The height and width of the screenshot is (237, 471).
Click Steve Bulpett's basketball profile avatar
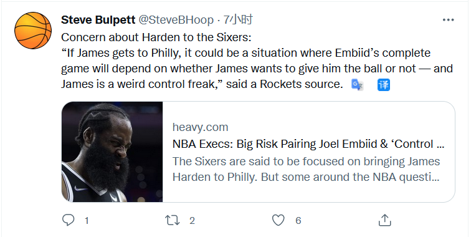[33, 31]
